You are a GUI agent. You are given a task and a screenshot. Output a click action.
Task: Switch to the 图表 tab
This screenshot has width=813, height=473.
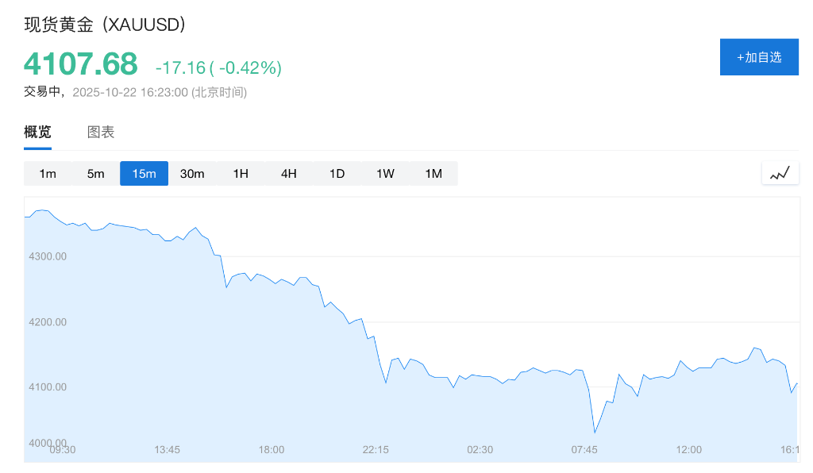click(x=99, y=132)
